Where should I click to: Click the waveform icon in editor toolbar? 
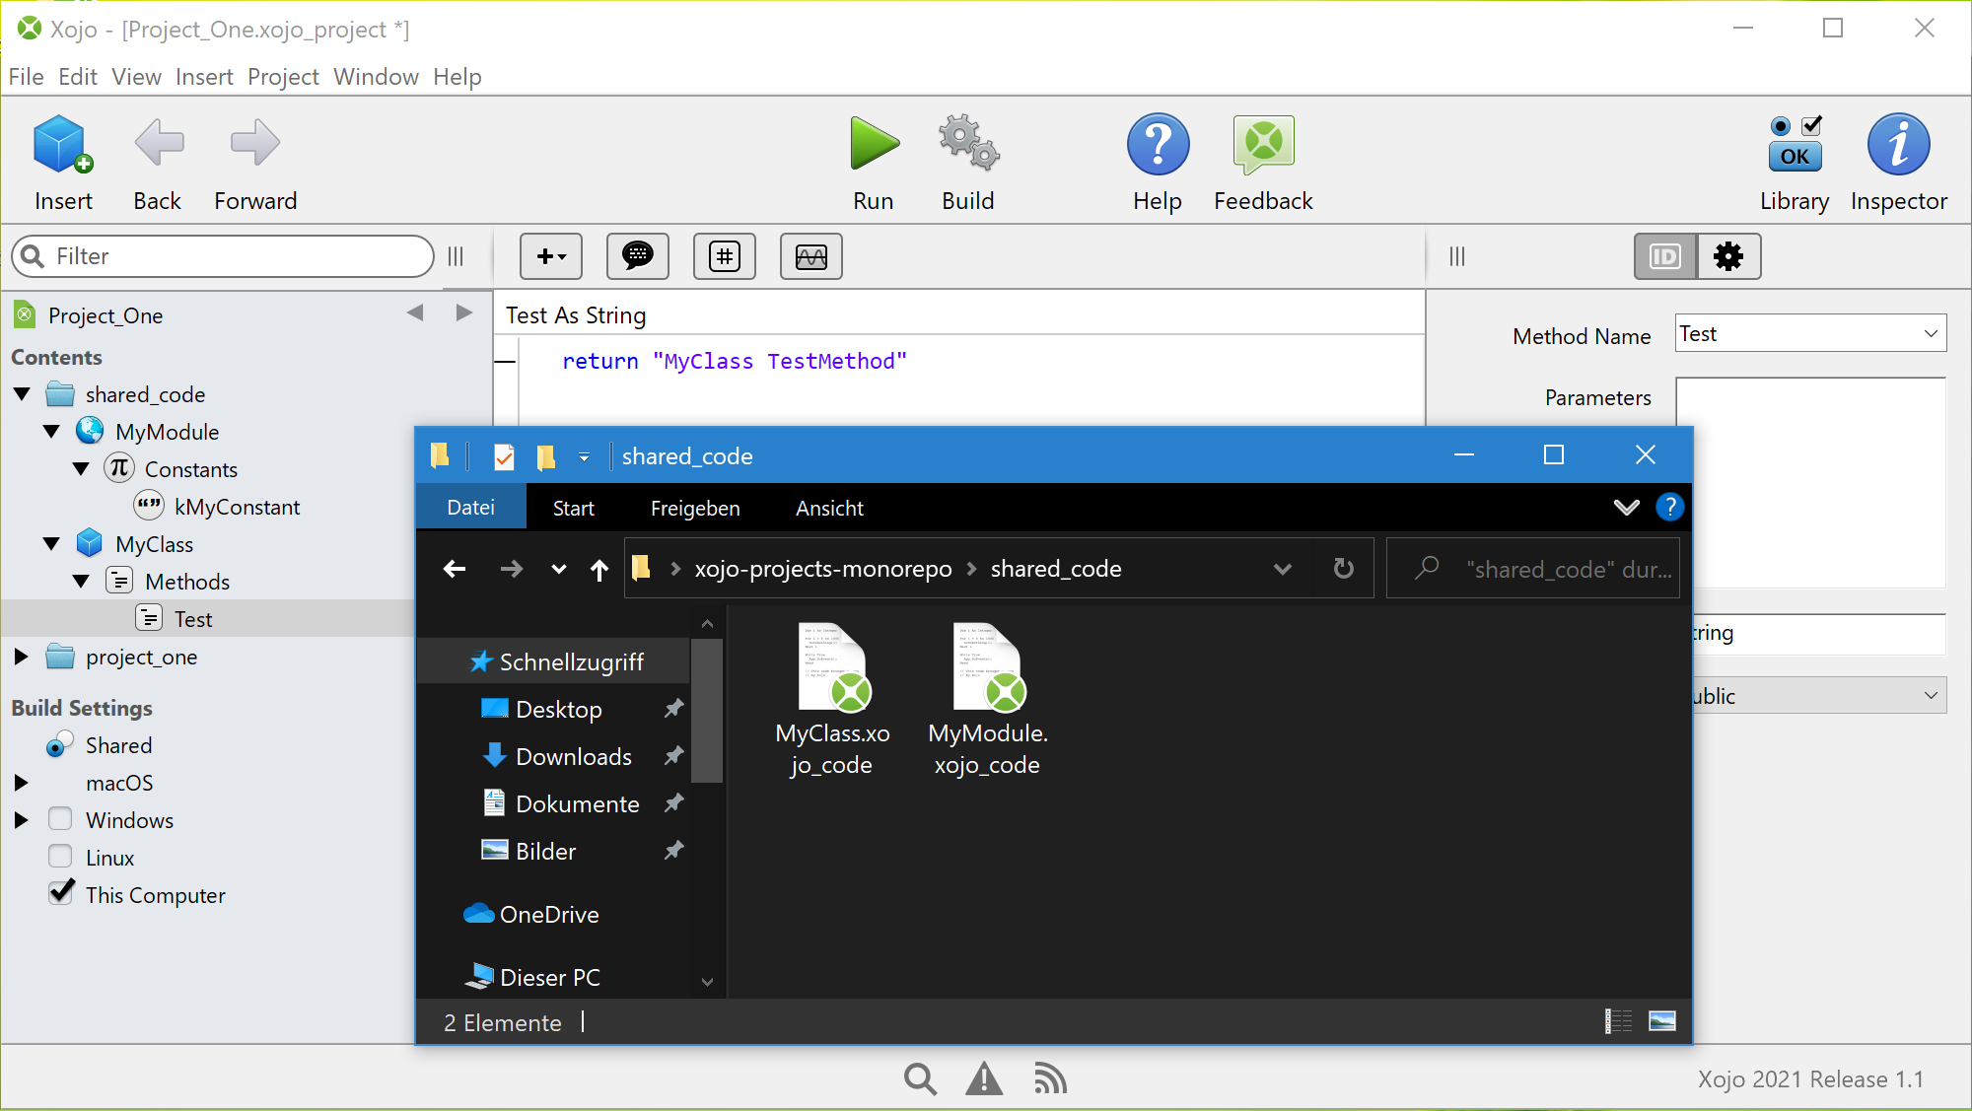point(811,256)
